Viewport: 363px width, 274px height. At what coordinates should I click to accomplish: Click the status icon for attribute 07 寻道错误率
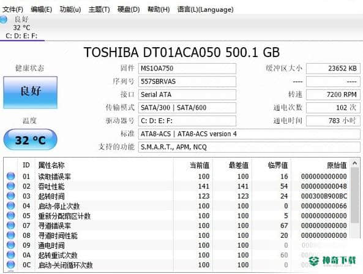tap(10, 226)
